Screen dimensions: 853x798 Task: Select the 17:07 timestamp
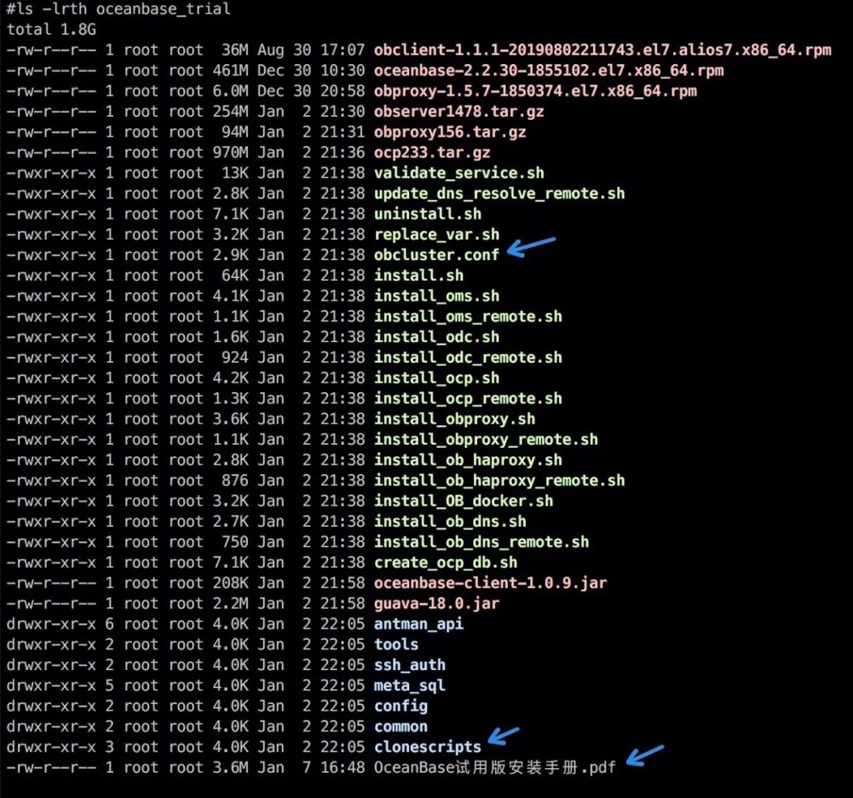pos(342,50)
